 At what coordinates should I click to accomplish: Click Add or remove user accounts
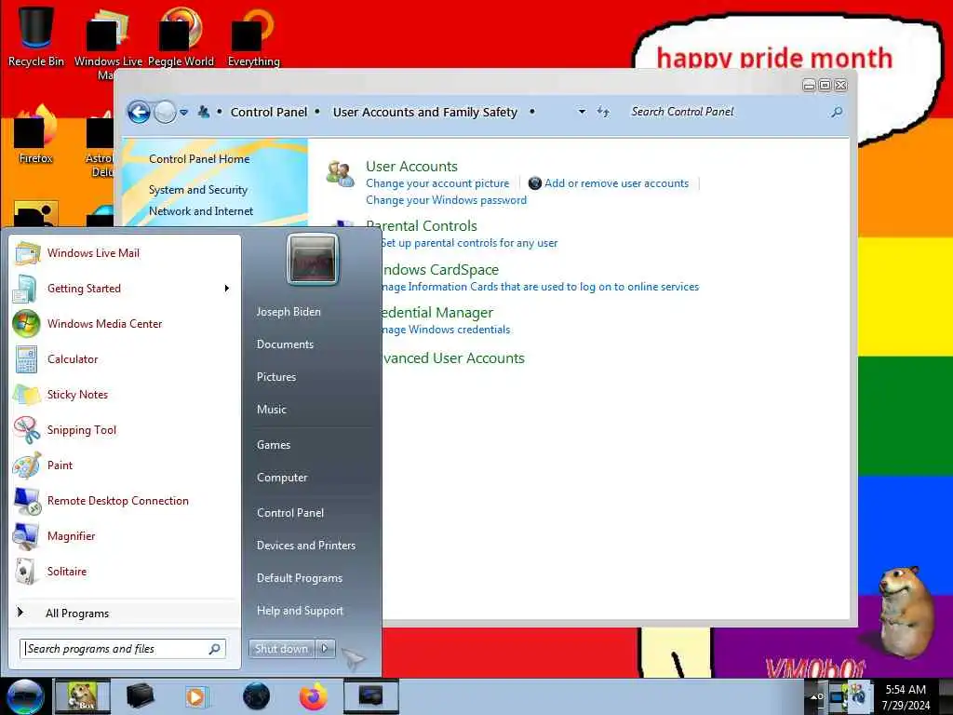[616, 183]
